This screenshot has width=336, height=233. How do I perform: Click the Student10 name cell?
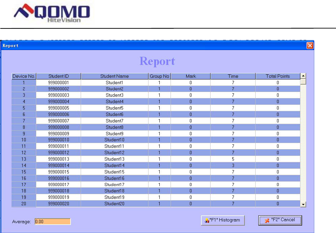point(114,140)
